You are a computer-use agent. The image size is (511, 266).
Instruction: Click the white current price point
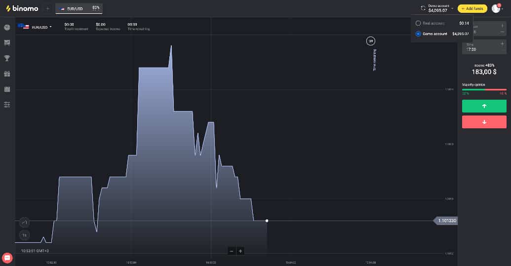click(267, 221)
